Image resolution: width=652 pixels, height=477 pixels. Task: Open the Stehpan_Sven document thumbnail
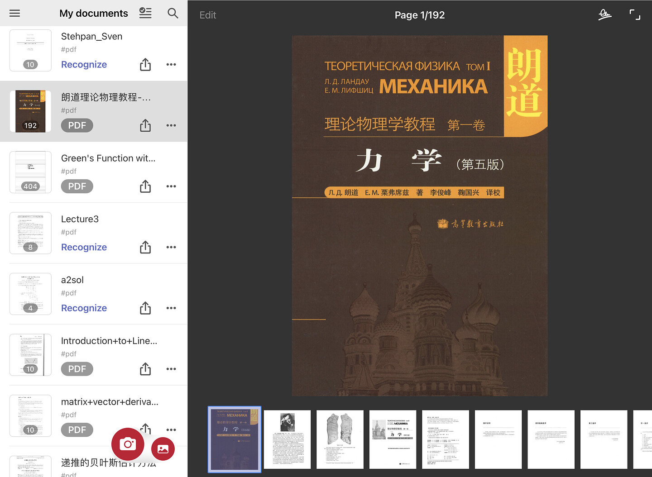point(30,51)
